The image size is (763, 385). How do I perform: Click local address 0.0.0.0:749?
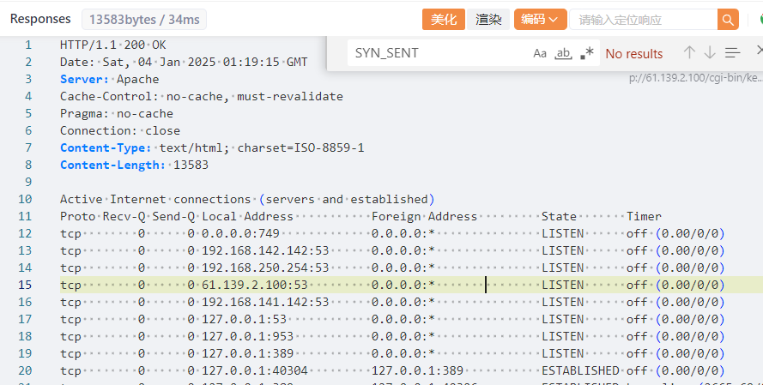[240, 234]
